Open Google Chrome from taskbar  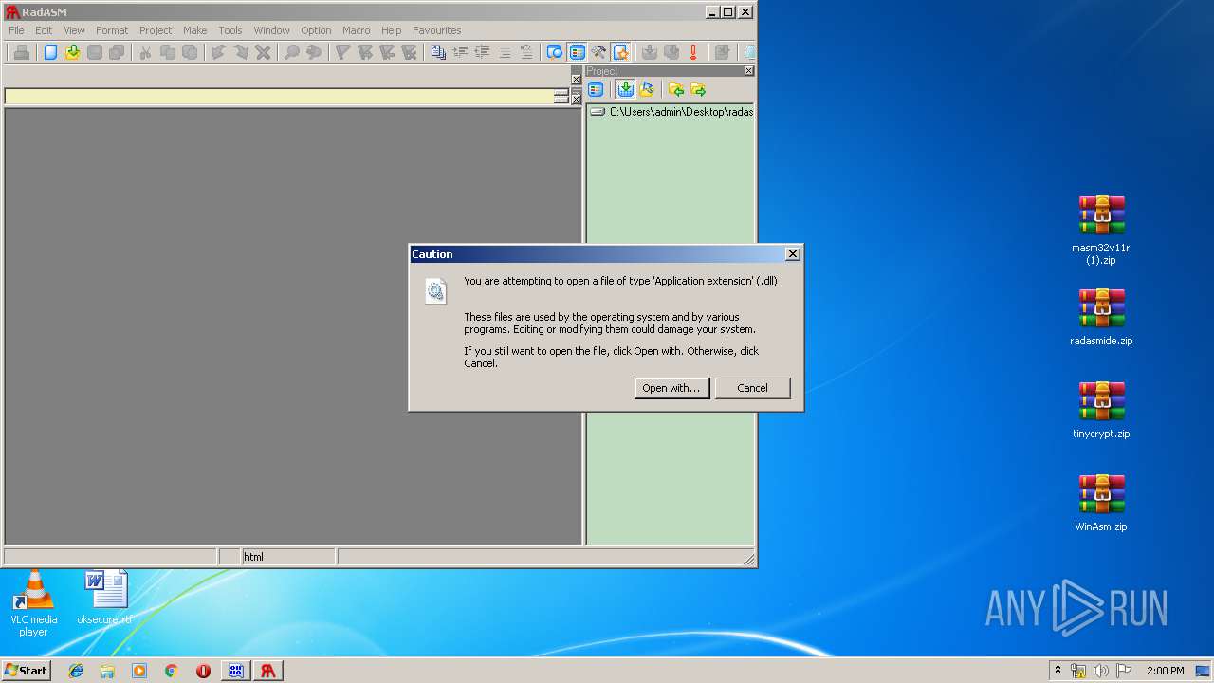pyautogui.click(x=171, y=671)
